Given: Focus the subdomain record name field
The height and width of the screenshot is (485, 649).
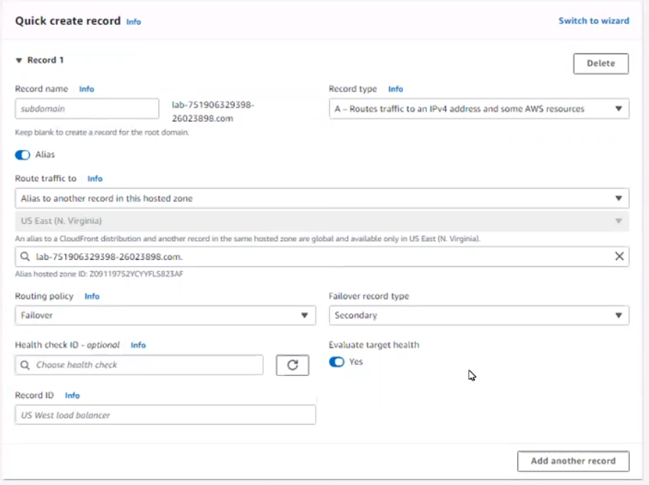Looking at the screenshot, I should 87,109.
